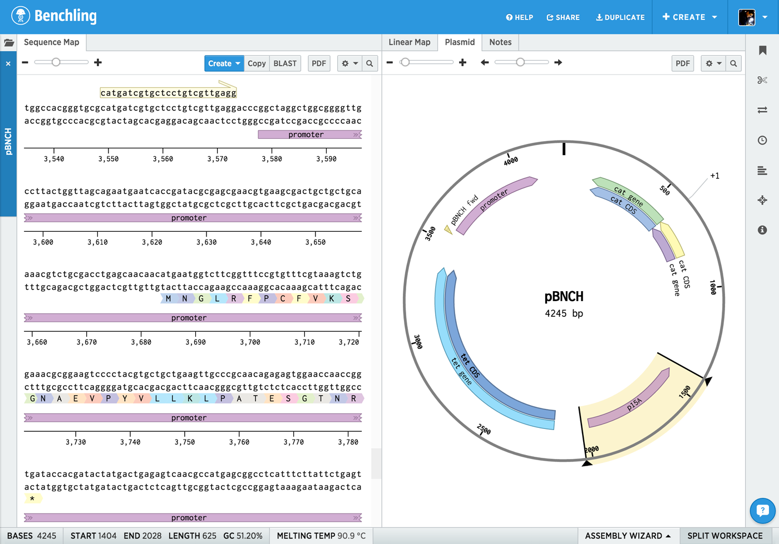The image size is (779, 544).
Task: View version history via the clock icon
Action: point(762,140)
